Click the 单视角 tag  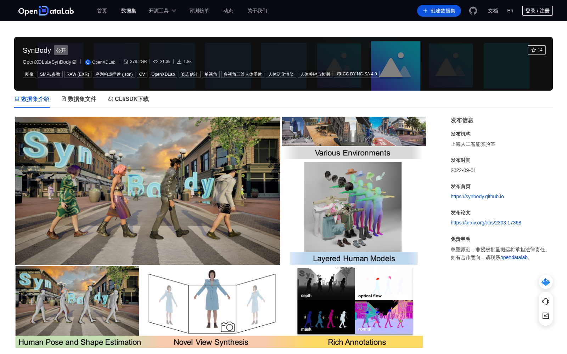[x=211, y=74]
